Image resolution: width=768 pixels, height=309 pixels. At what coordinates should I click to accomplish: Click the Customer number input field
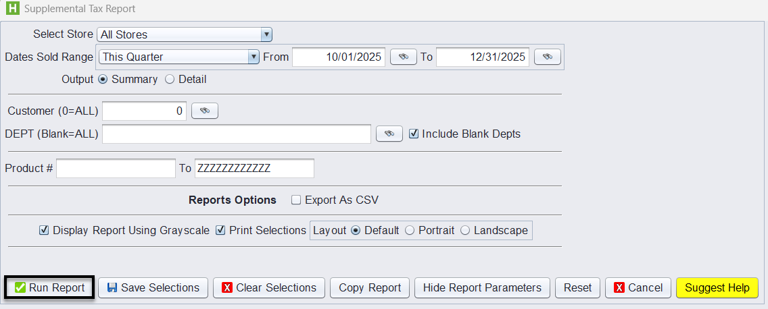144,111
